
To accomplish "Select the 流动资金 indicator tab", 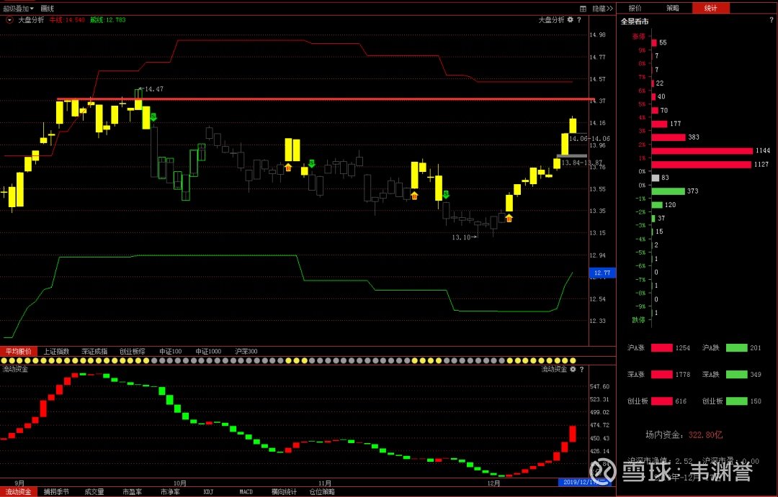I will (18, 491).
